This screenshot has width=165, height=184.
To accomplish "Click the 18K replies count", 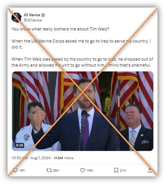I will [22, 170].
